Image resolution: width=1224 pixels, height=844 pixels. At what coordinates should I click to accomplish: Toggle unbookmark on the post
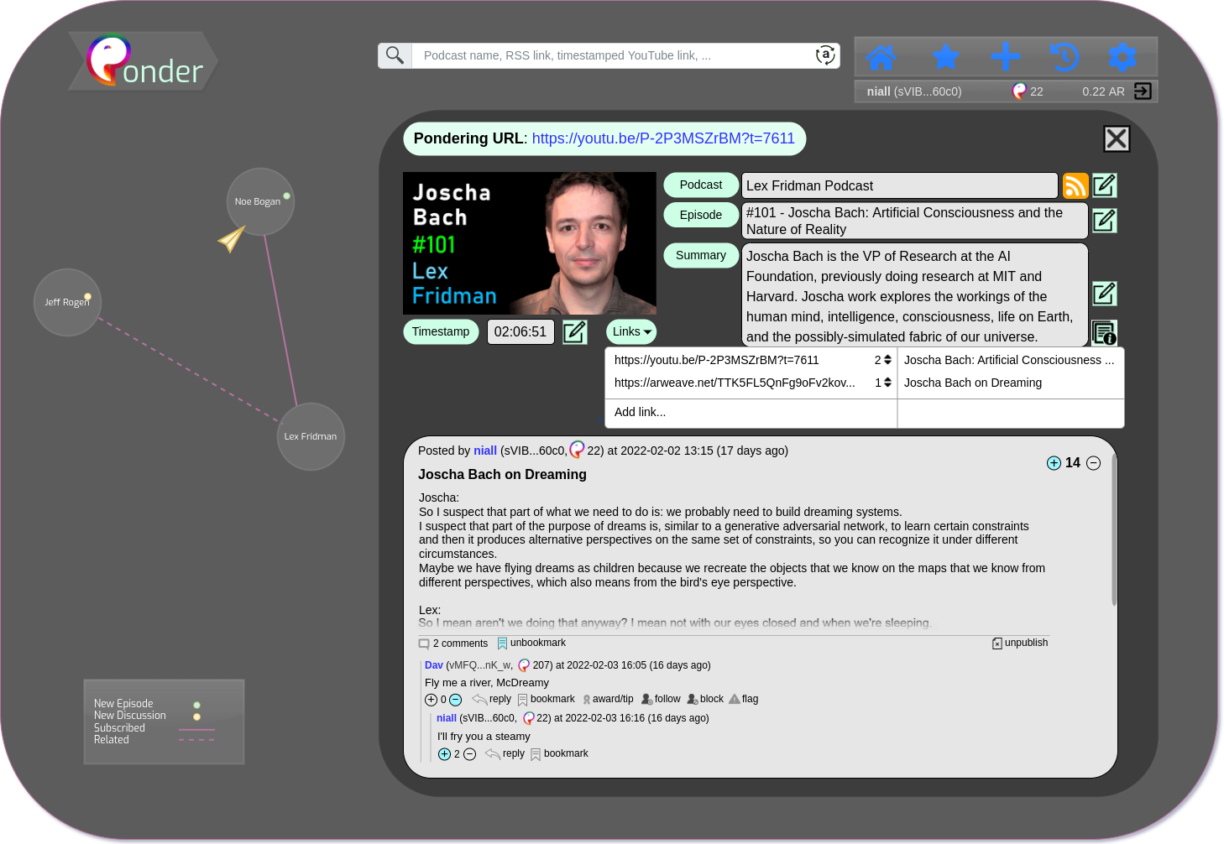[x=531, y=643]
